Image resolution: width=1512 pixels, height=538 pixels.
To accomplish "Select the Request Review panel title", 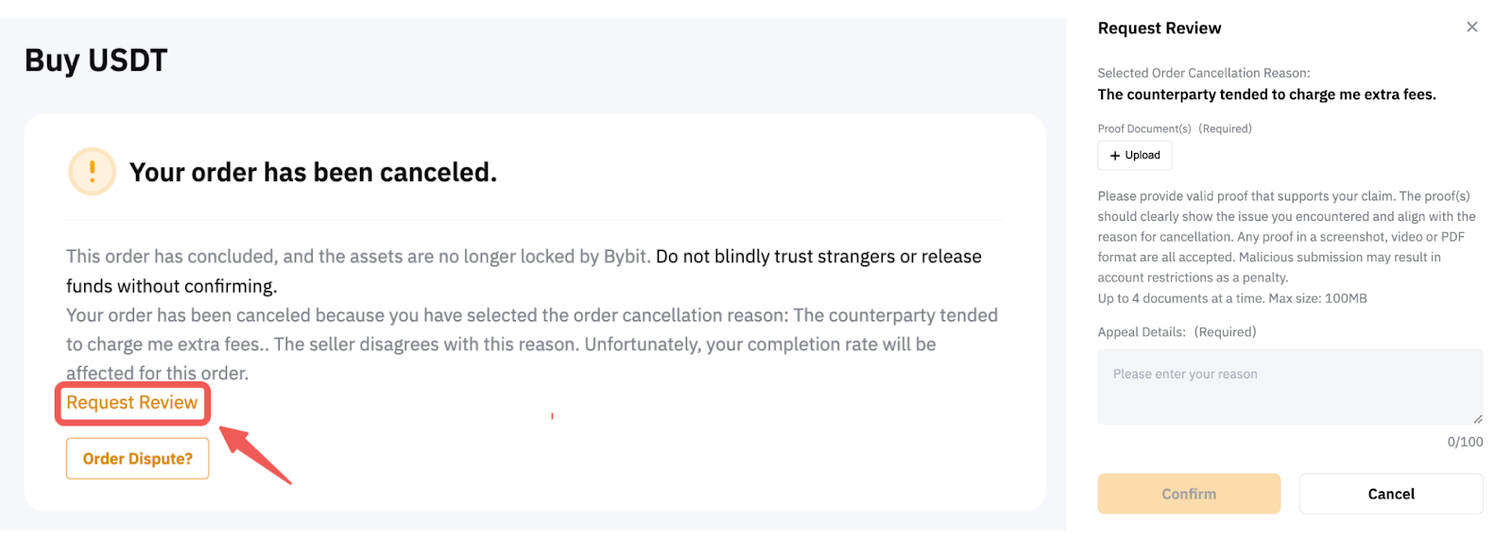I will [1159, 28].
